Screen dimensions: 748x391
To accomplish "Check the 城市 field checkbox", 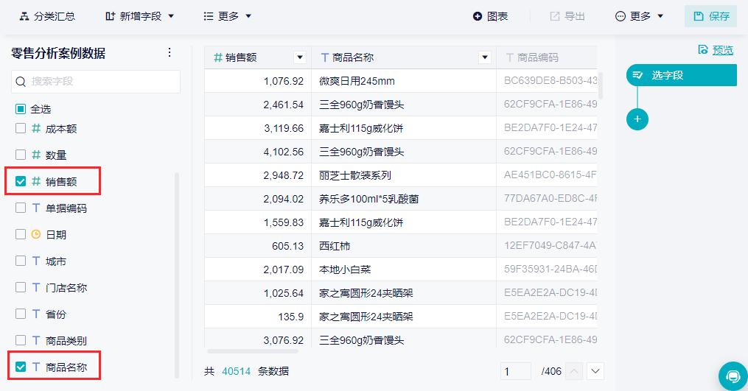I will [x=21, y=261].
